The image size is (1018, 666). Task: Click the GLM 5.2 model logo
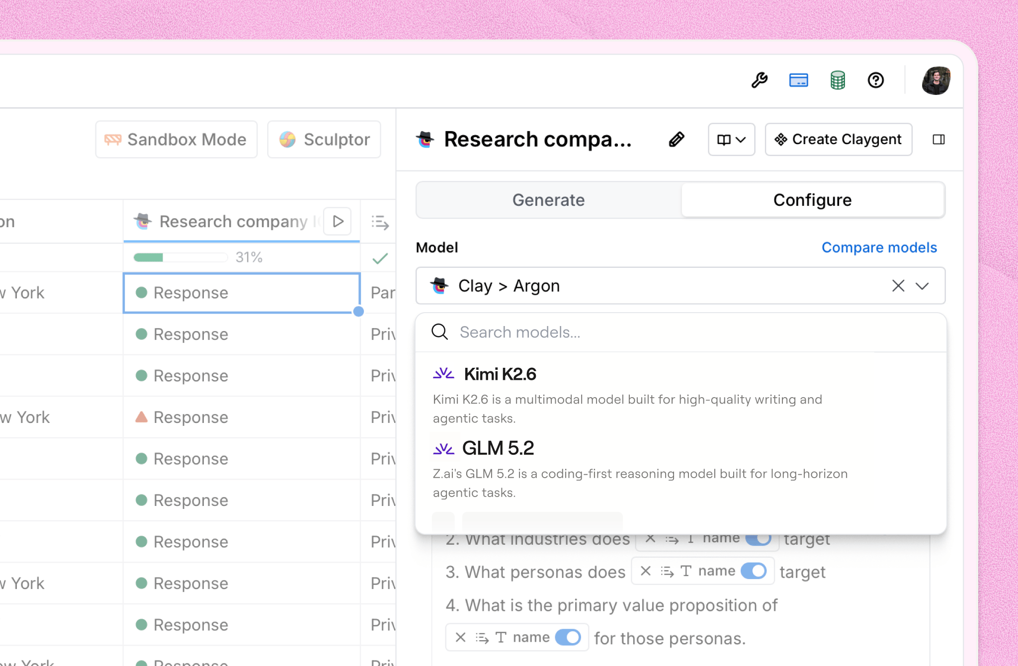point(443,449)
